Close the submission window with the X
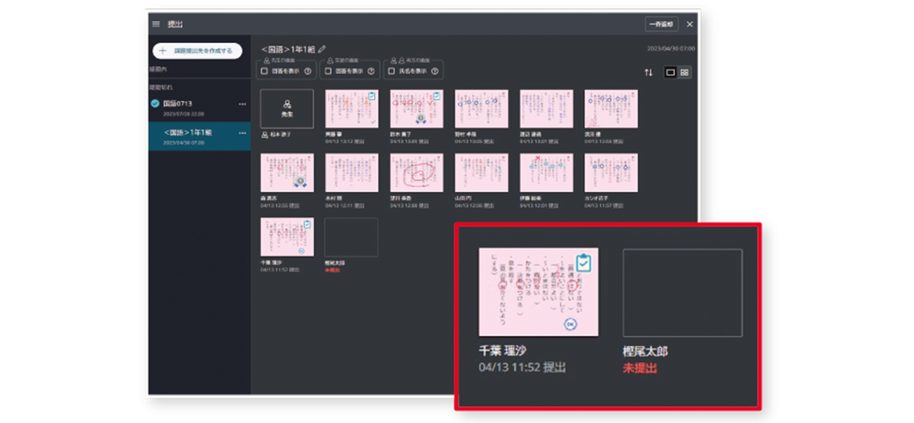Image resolution: width=914 pixels, height=423 pixels. (x=690, y=25)
